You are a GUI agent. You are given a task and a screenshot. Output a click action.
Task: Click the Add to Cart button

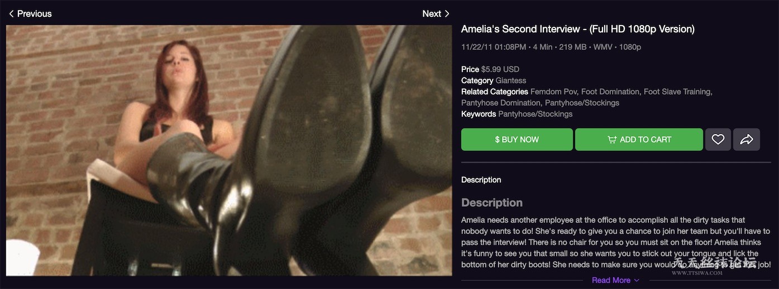tap(639, 139)
